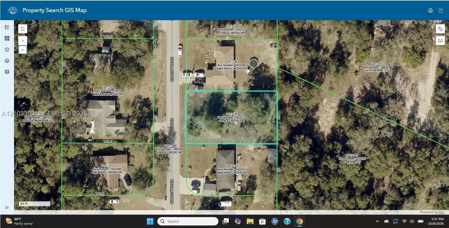
Task: Open the legend panel icon
Action: [7, 27]
